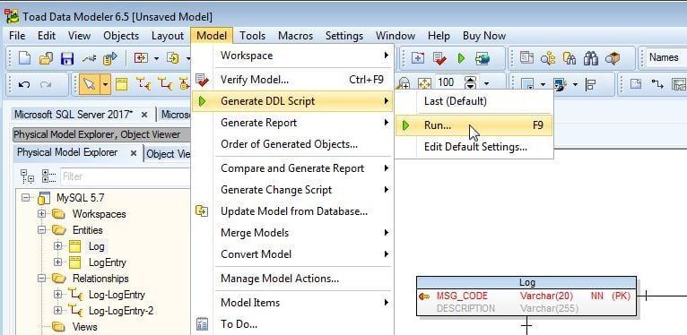687x335 pixels.
Task: Collapse the Entities folder node
Action: tap(41, 230)
